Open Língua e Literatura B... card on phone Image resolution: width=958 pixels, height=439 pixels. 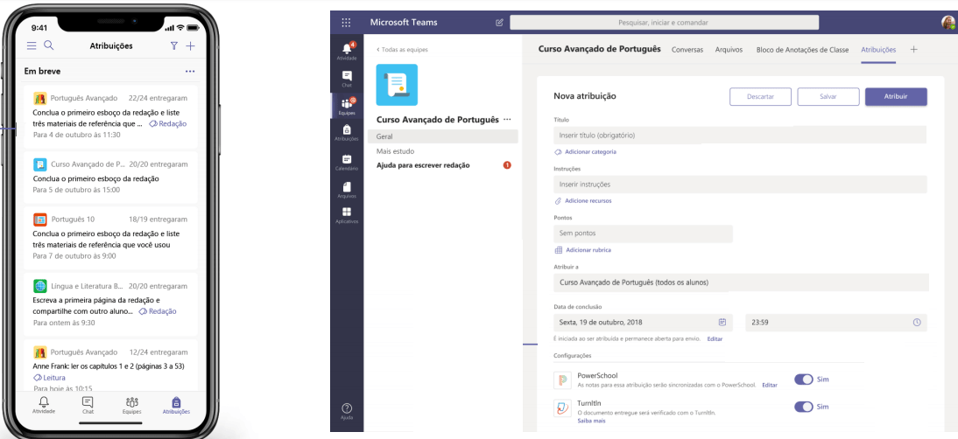click(110, 303)
